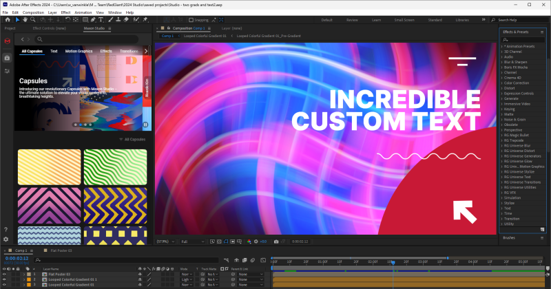Enable the Snapping checkbox
551x289 pixels.
point(191,20)
